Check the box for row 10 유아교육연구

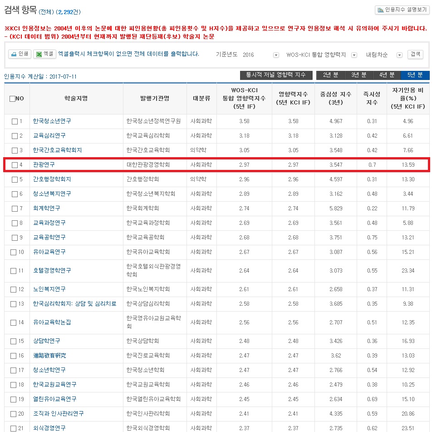pyautogui.click(x=13, y=252)
